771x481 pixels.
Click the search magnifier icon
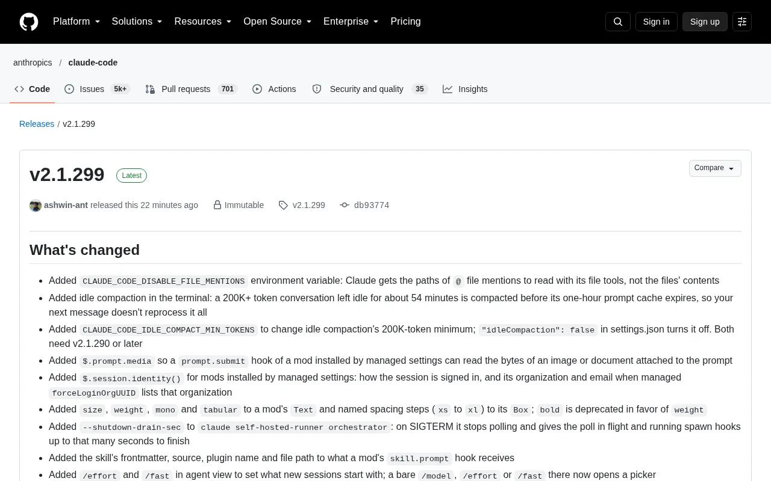coord(618,22)
